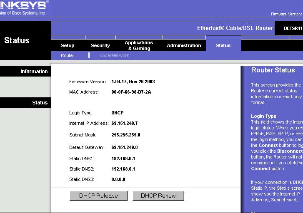Screen dimensions: 303x213
Task: Click the DHCP Release button
Action: click(98, 196)
